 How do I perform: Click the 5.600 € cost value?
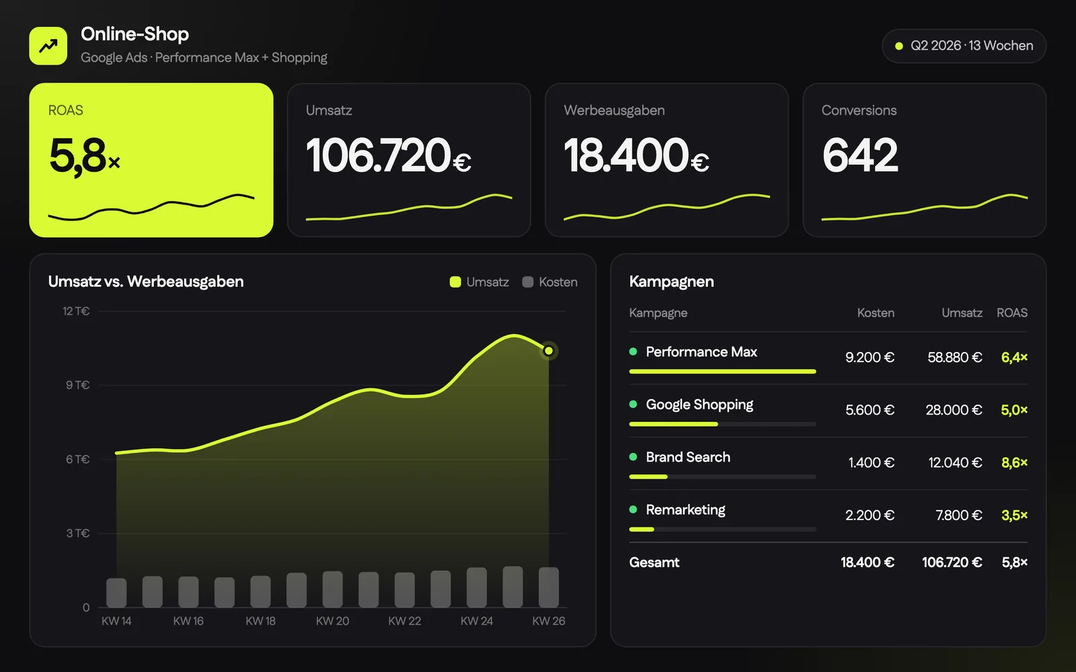[x=870, y=410]
